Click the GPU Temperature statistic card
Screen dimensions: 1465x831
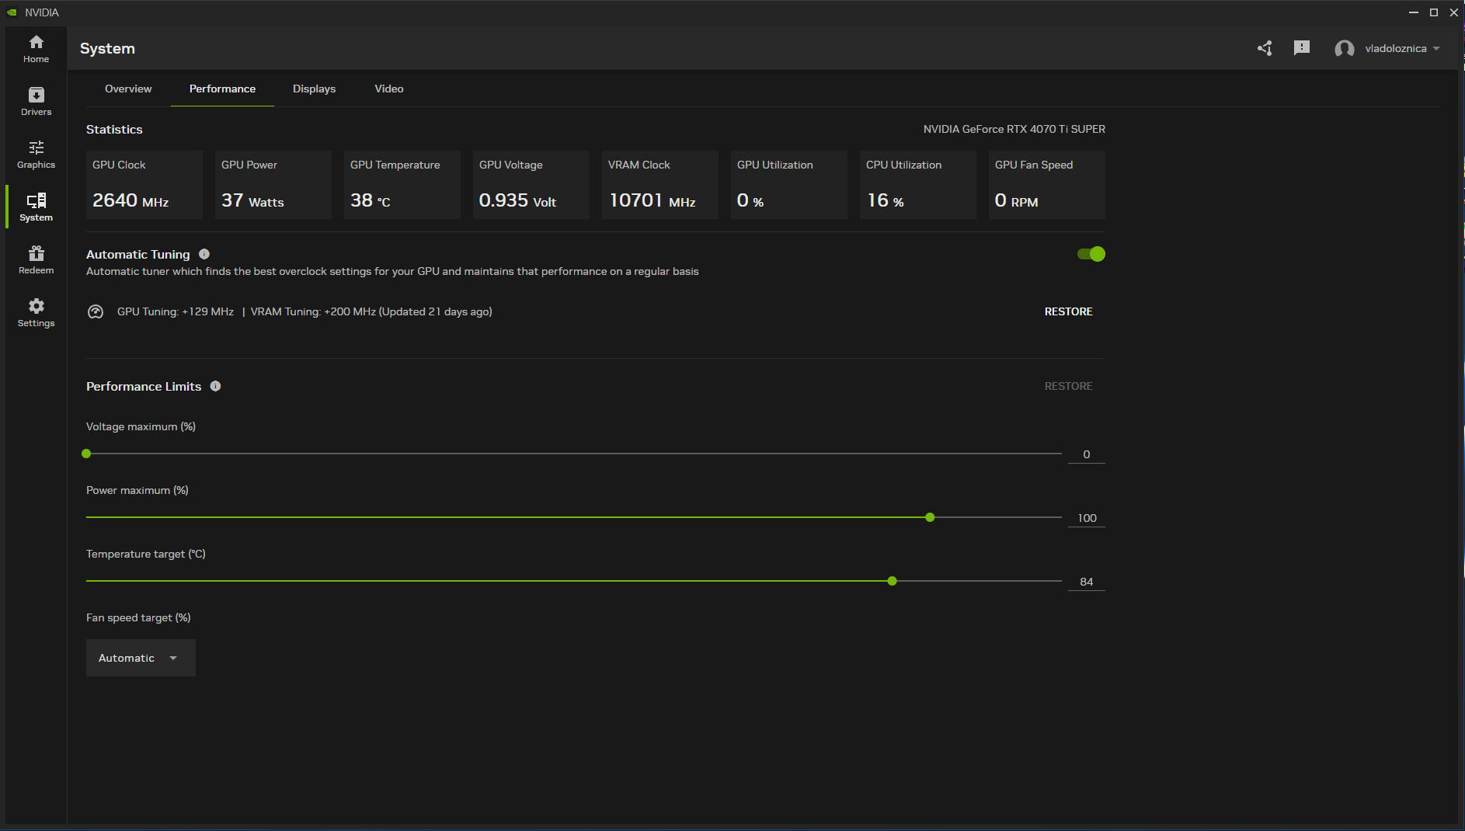pyautogui.click(x=402, y=185)
